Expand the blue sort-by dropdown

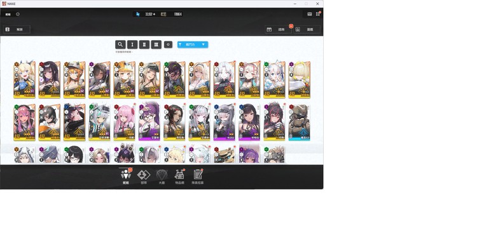[x=193, y=44]
